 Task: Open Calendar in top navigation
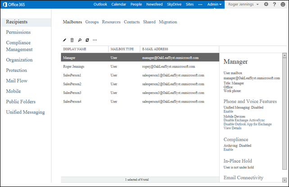(x=119, y=4)
